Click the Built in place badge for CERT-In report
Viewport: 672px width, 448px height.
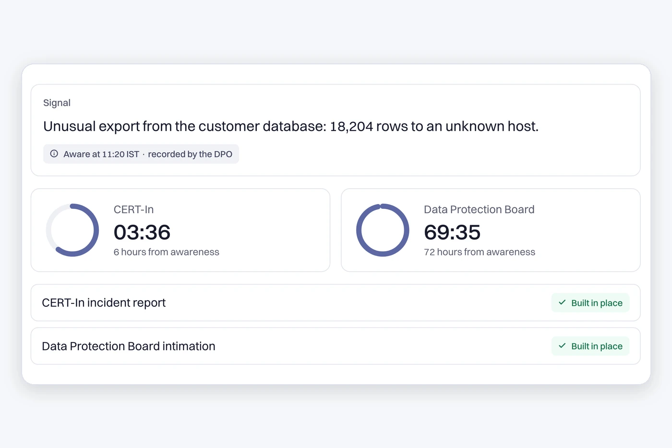(590, 303)
